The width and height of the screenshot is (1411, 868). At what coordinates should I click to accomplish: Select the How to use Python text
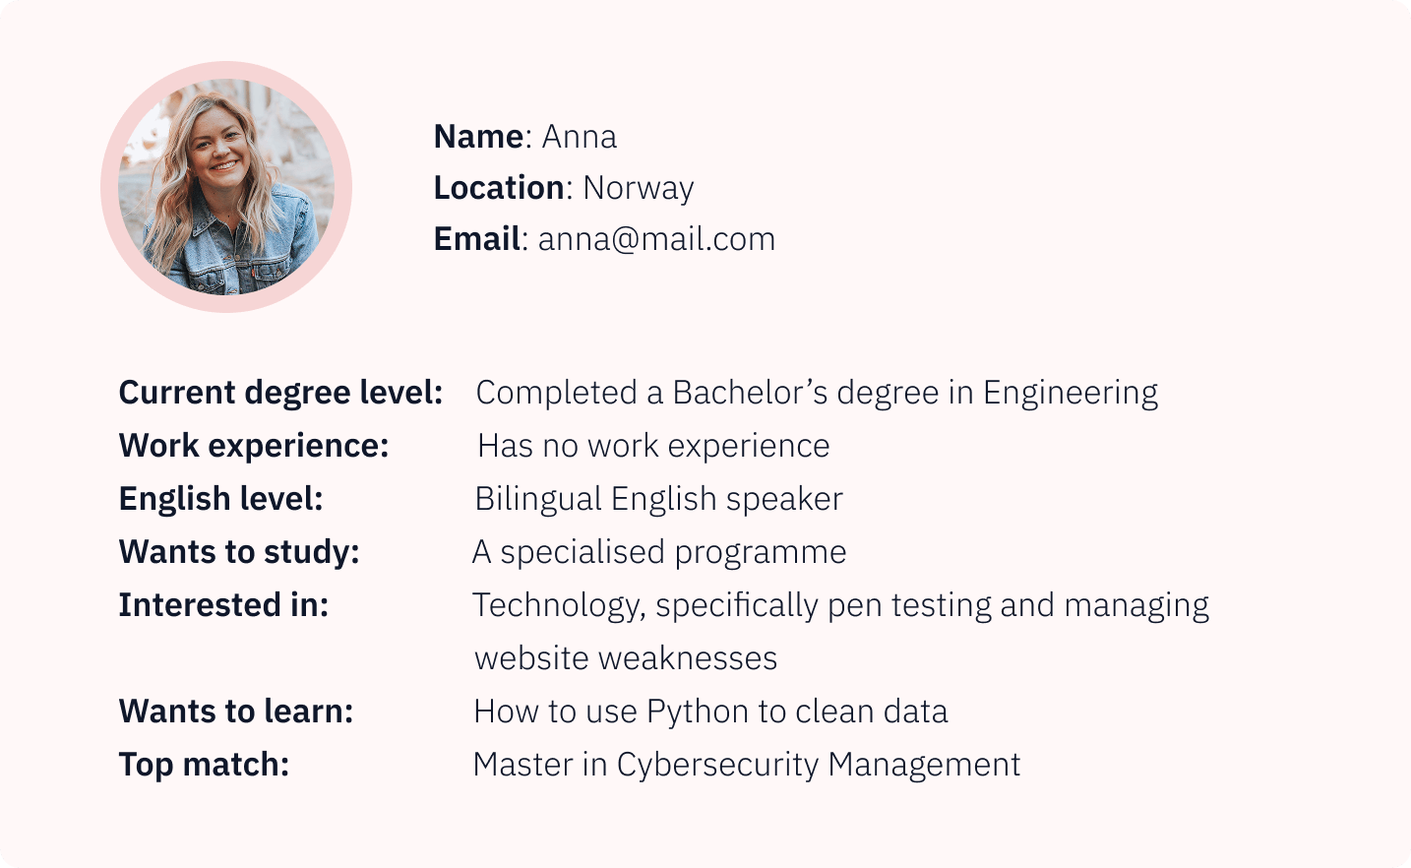pos(710,712)
